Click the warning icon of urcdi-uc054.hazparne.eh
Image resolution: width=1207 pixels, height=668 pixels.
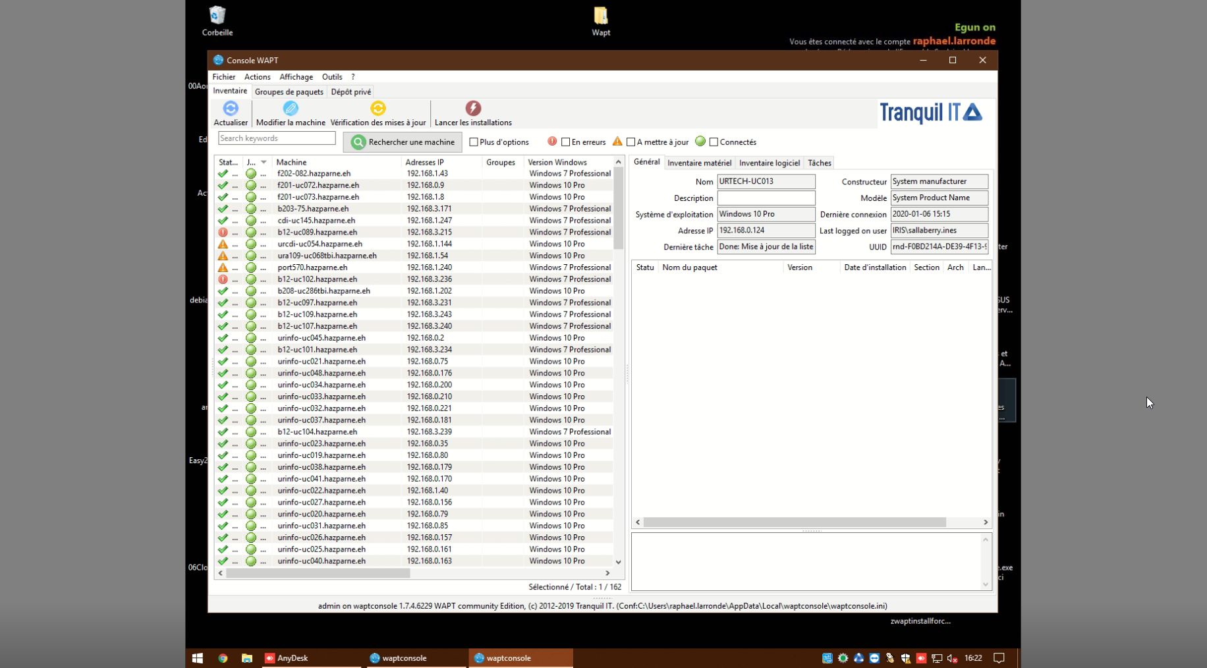(223, 244)
